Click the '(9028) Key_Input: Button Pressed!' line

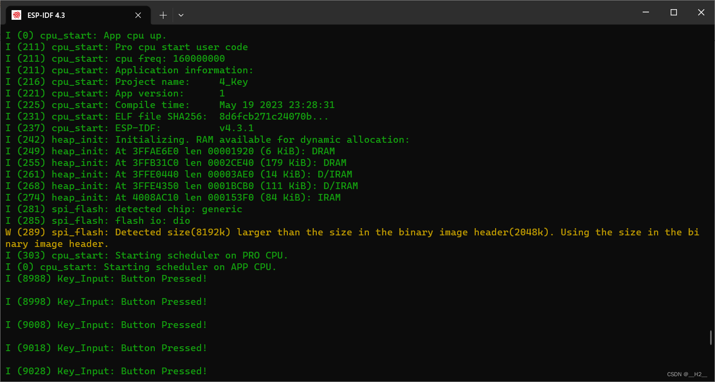106,371
